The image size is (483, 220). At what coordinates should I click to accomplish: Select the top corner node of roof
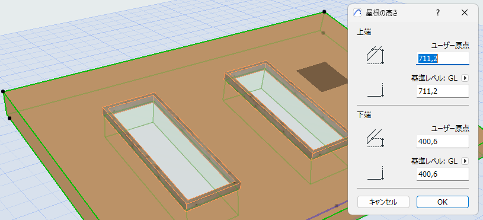(324, 12)
